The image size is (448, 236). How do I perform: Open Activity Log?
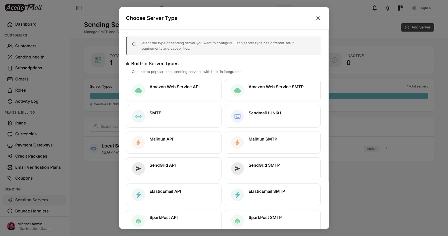[35, 101]
